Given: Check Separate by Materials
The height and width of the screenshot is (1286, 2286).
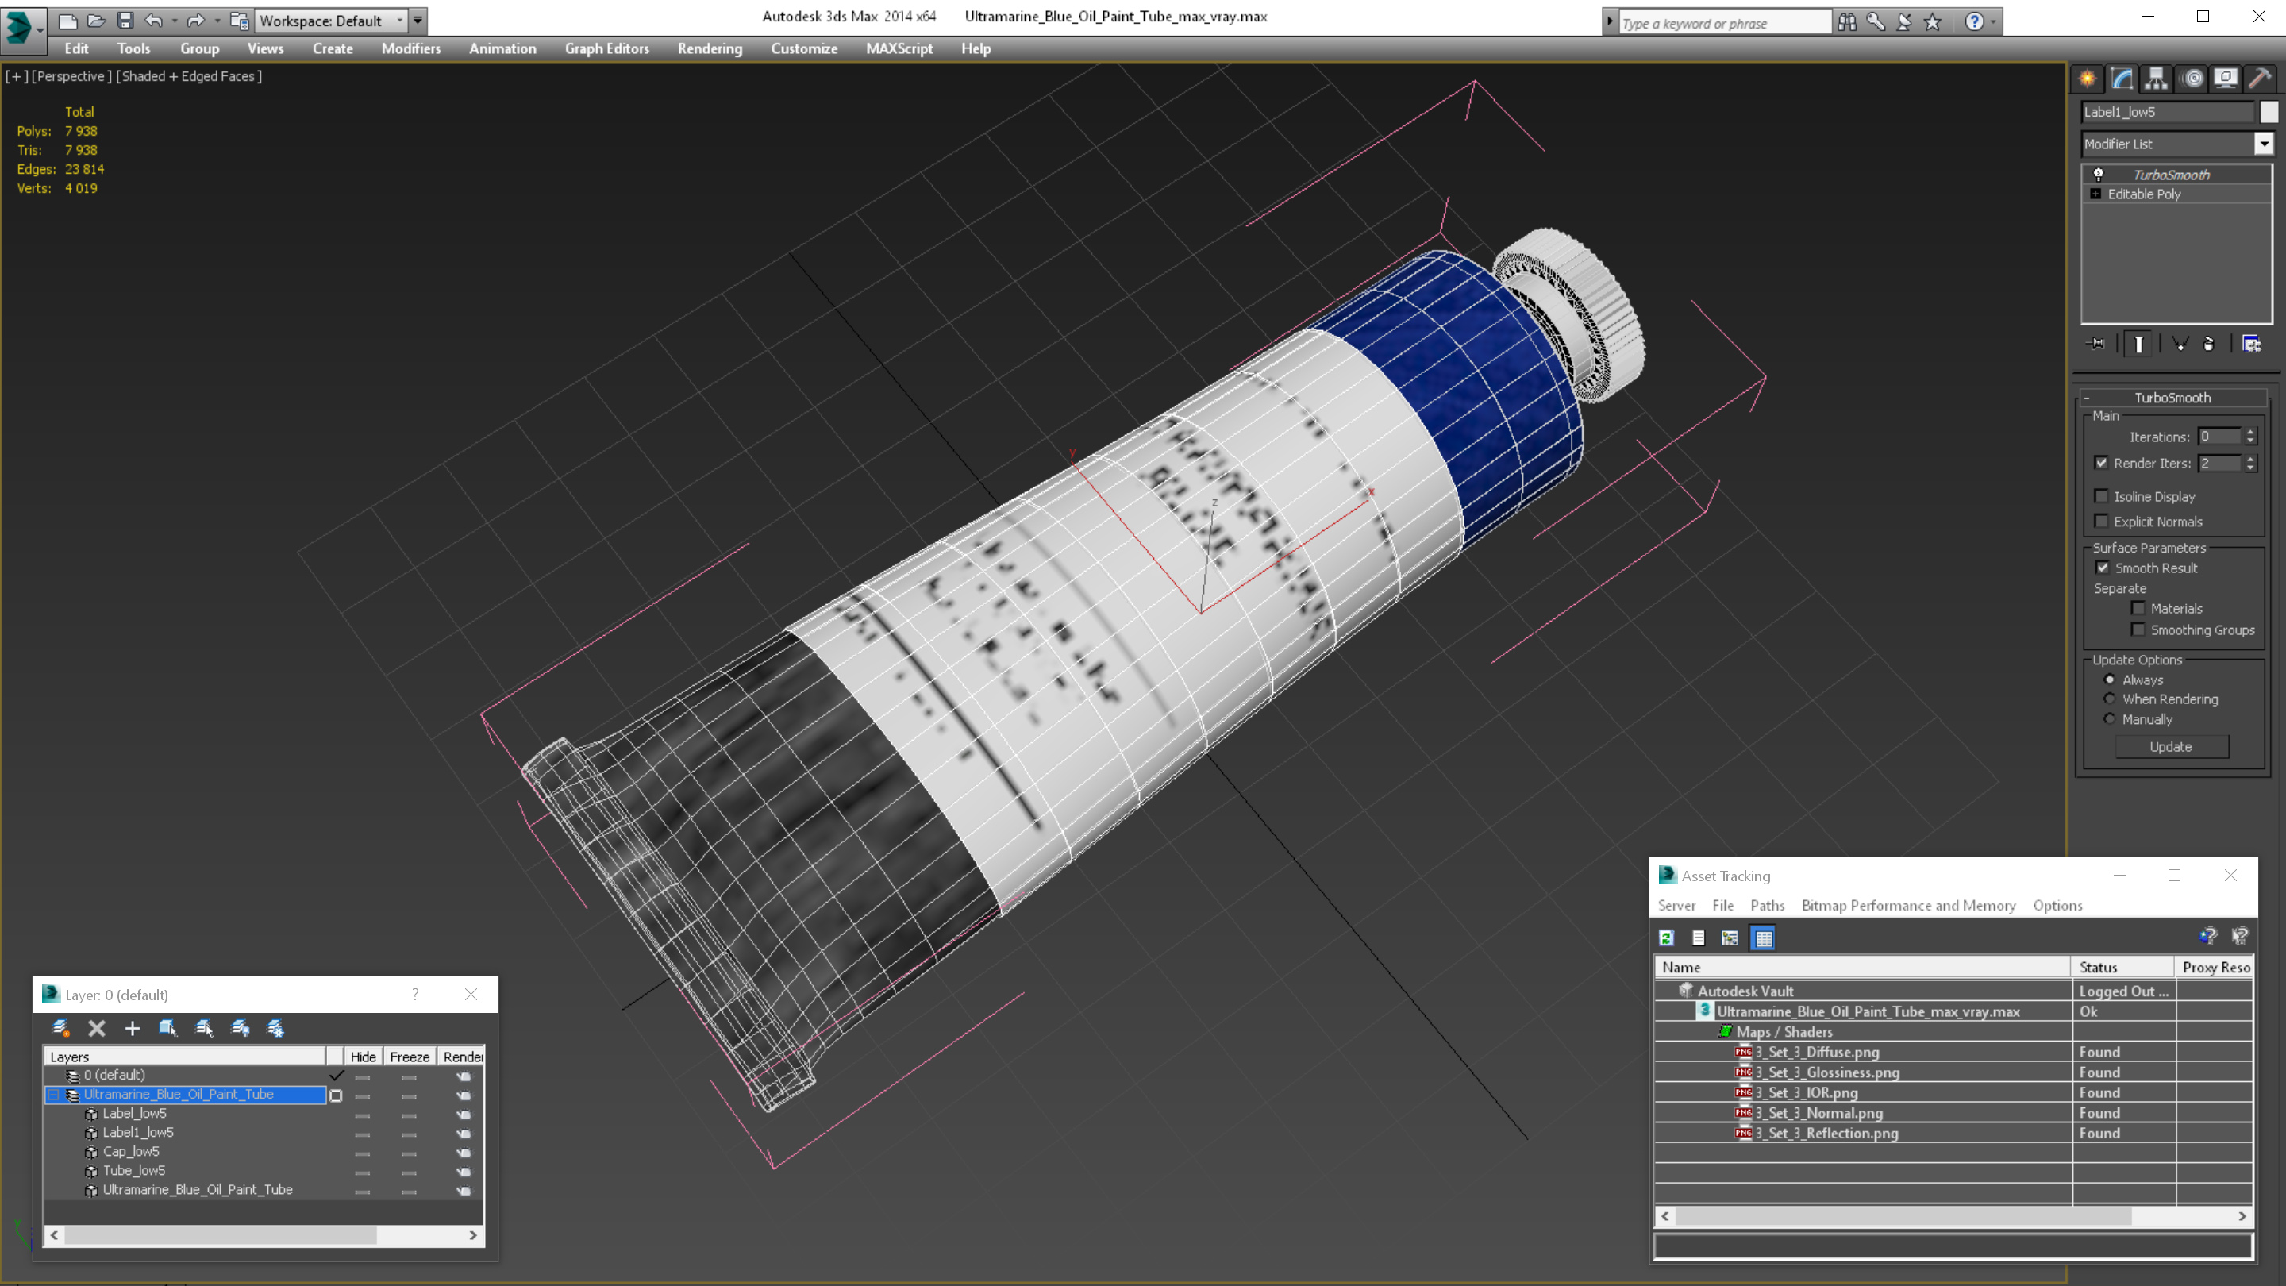Looking at the screenshot, I should pyautogui.click(x=2138, y=608).
